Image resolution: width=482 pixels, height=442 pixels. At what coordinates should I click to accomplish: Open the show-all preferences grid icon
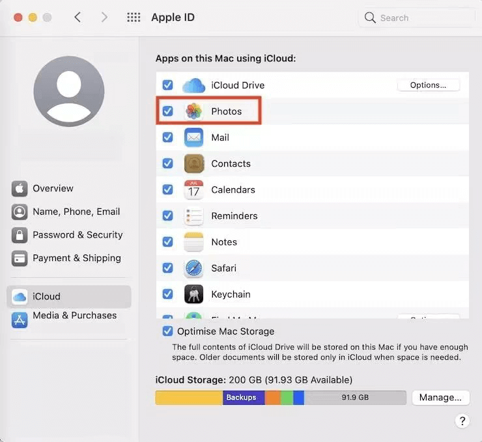tap(134, 18)
